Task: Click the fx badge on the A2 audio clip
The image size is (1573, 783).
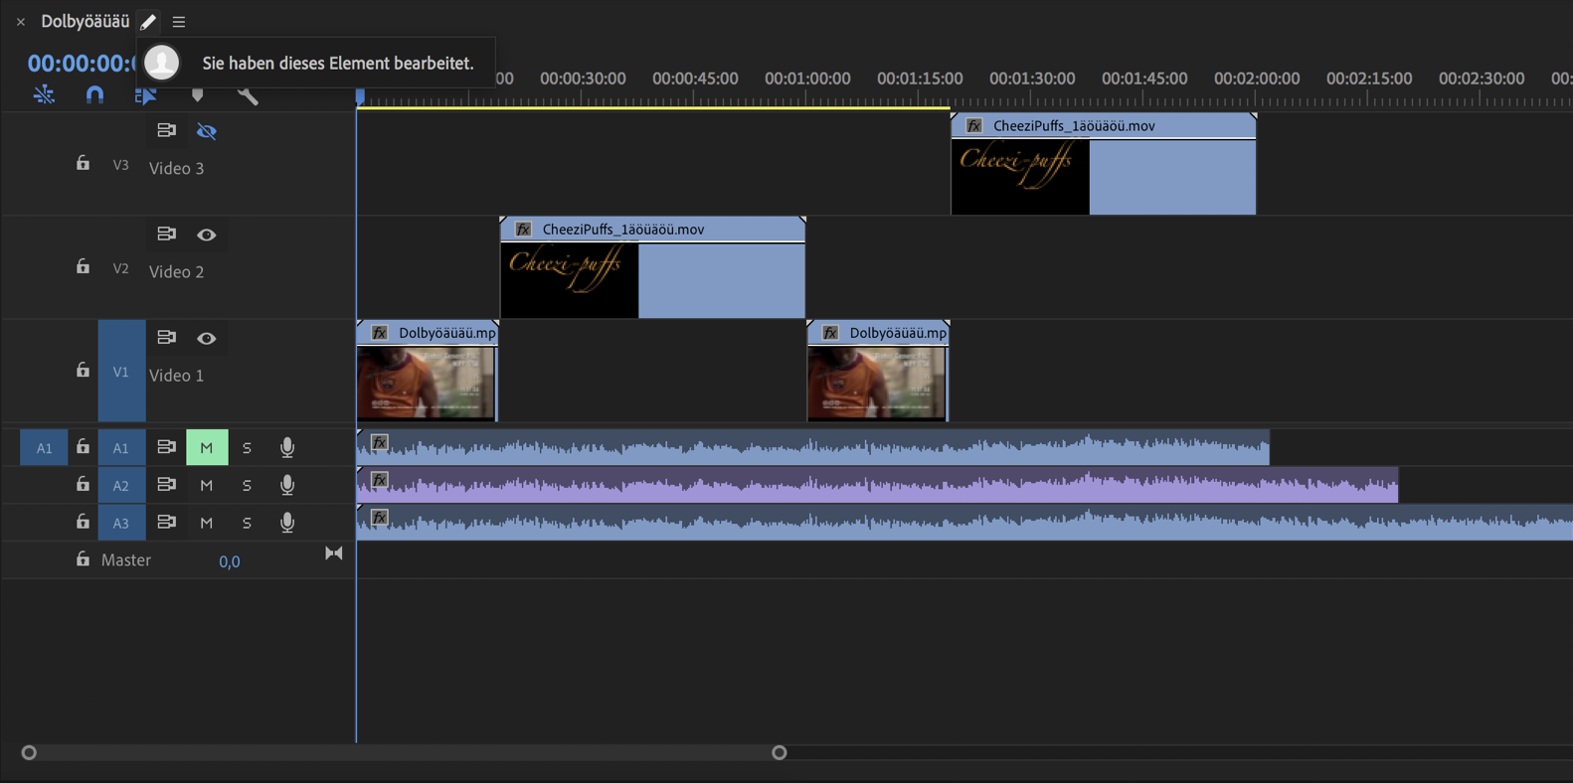Action: tap(379, 480)
